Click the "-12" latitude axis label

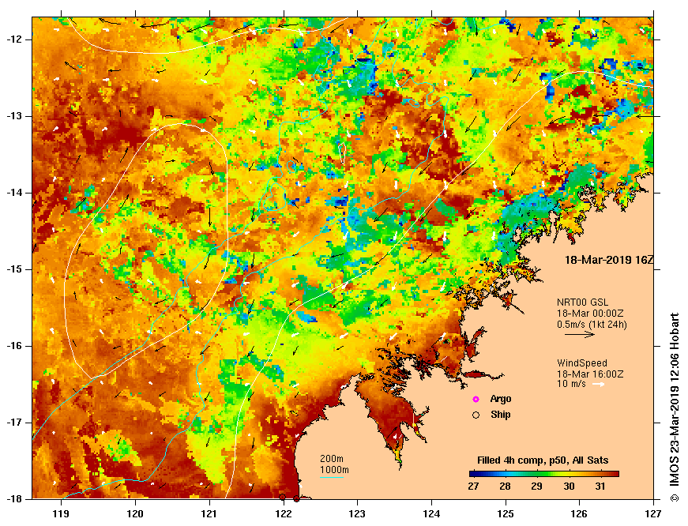[14, 39]
